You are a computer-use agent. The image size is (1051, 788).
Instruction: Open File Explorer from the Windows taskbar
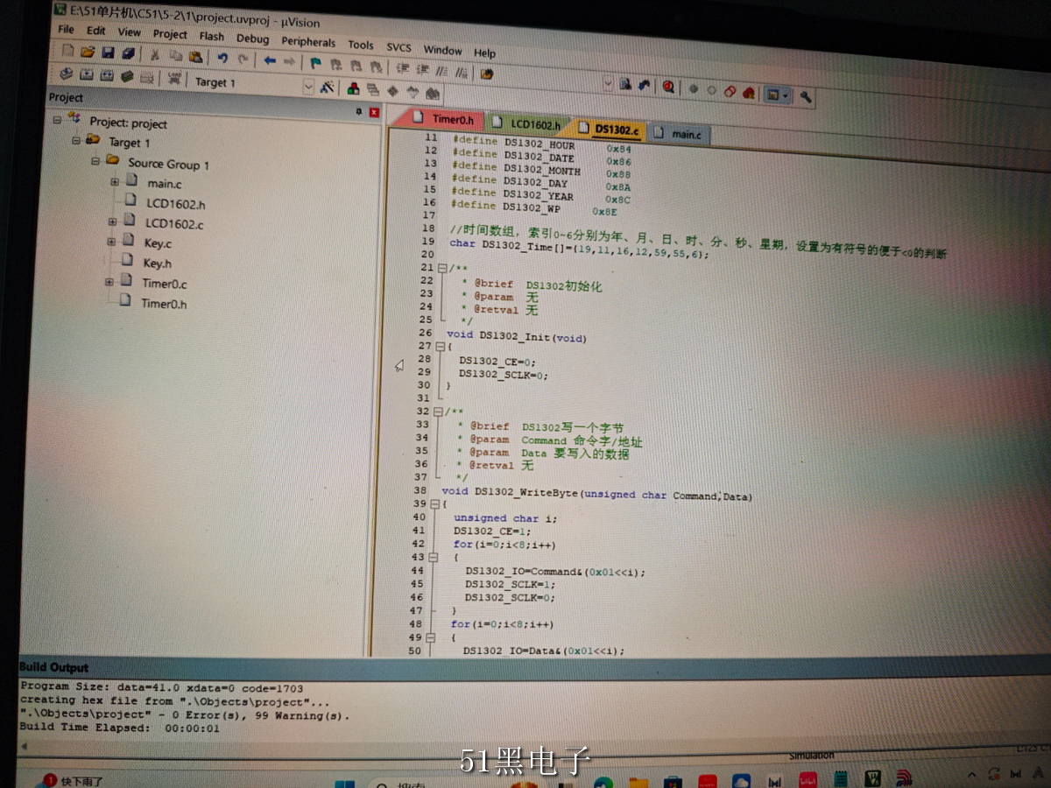(x=638, y=782)
